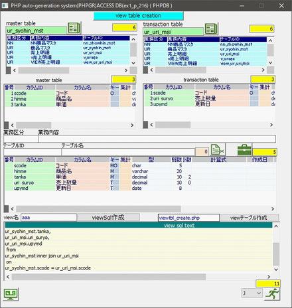Viewport: 292px width, 308px height.
Task: Click scroll up arrow of master table list
Action: pos(133,39)
